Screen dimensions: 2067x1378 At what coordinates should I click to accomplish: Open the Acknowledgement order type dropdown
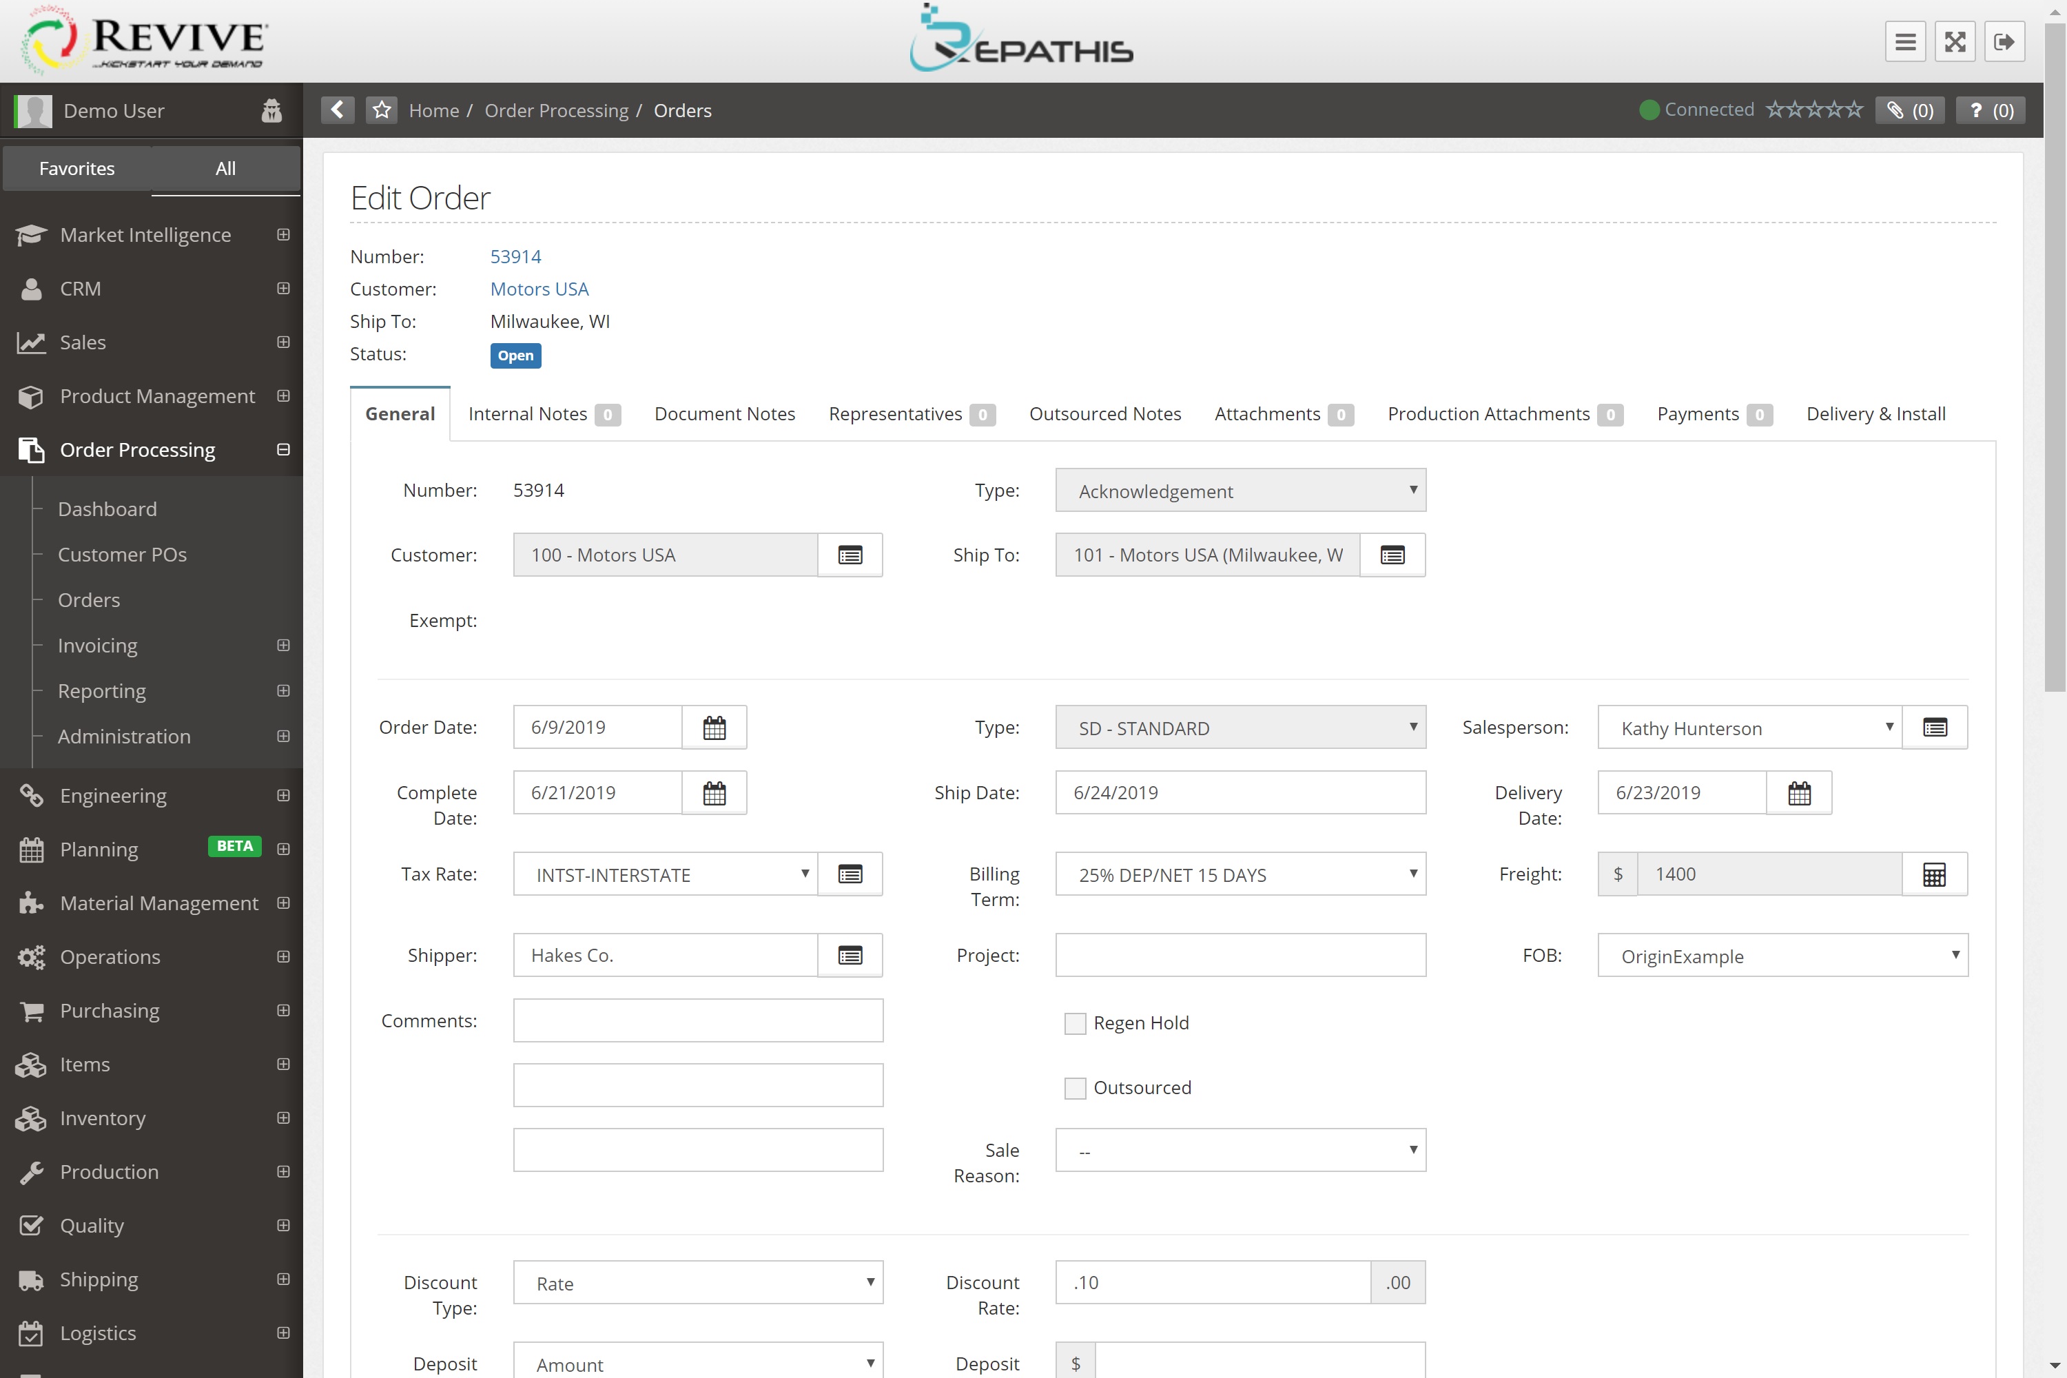[1240, 491]
